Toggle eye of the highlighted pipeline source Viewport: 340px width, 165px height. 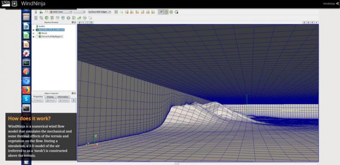[x=34, y=30]
